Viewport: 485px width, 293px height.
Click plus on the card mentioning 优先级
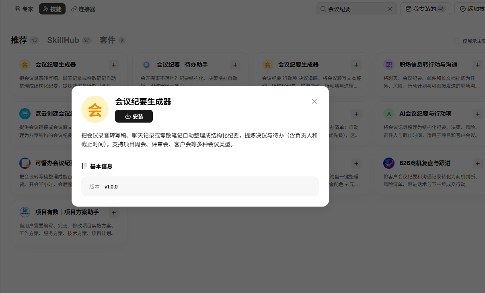pyautogui.click(x=356, y=114)
